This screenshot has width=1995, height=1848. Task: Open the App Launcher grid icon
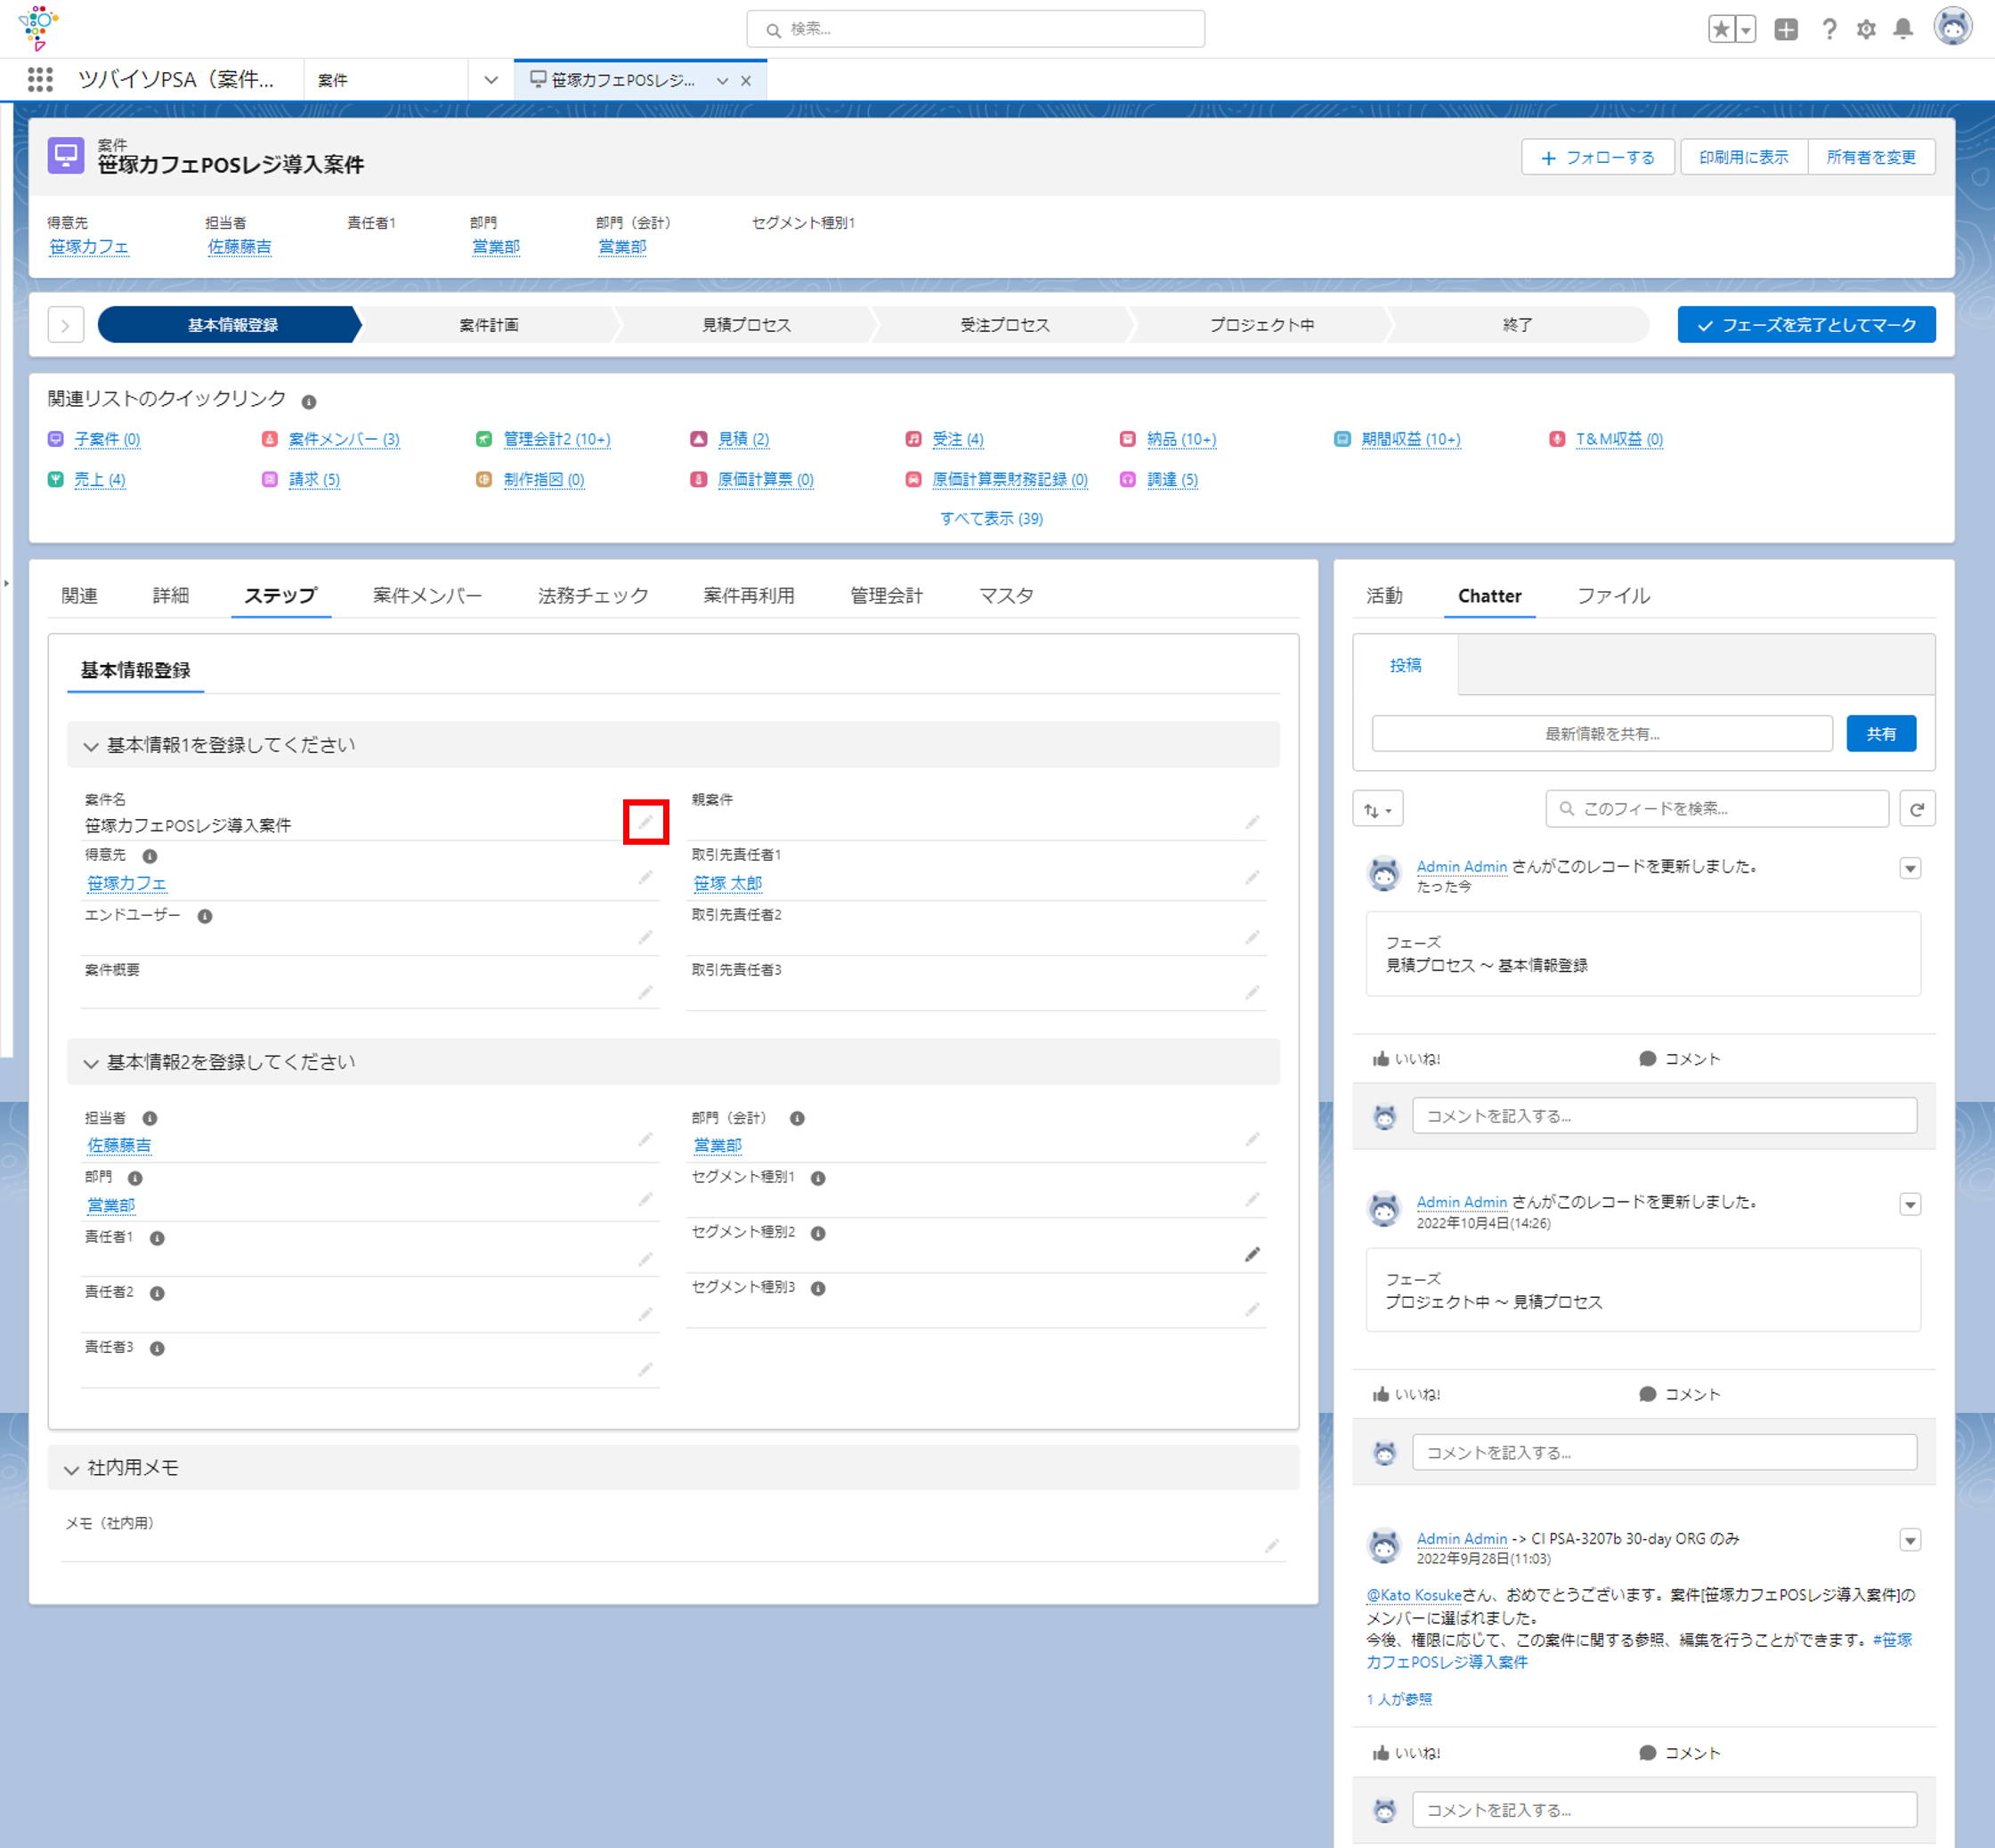pyautogui.click(x=40, y=80)
